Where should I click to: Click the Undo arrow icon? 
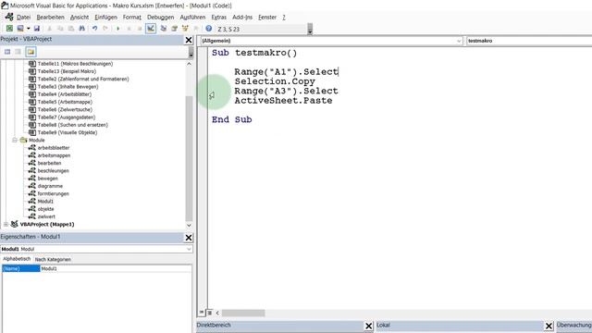pyautogui.click(x=94, y=29)
